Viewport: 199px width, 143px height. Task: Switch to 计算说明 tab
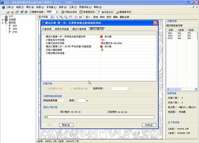47,29
